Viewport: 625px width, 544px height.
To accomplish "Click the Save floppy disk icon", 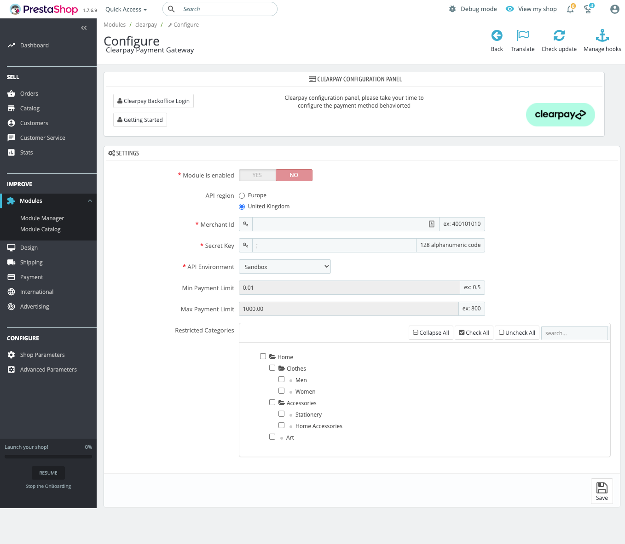I will pos(602,487).
